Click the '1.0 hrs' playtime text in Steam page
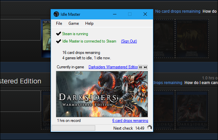Screen dimensions: 218x140 click(210, 78)
